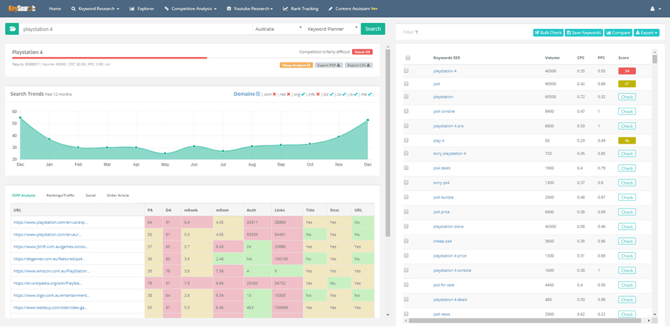
Task: Open the en.wikipedia.org result link
Action: click(48, 283)
